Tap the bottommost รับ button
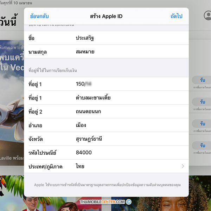The height and width of the screenshot is (211, 211). pos(202,146)
